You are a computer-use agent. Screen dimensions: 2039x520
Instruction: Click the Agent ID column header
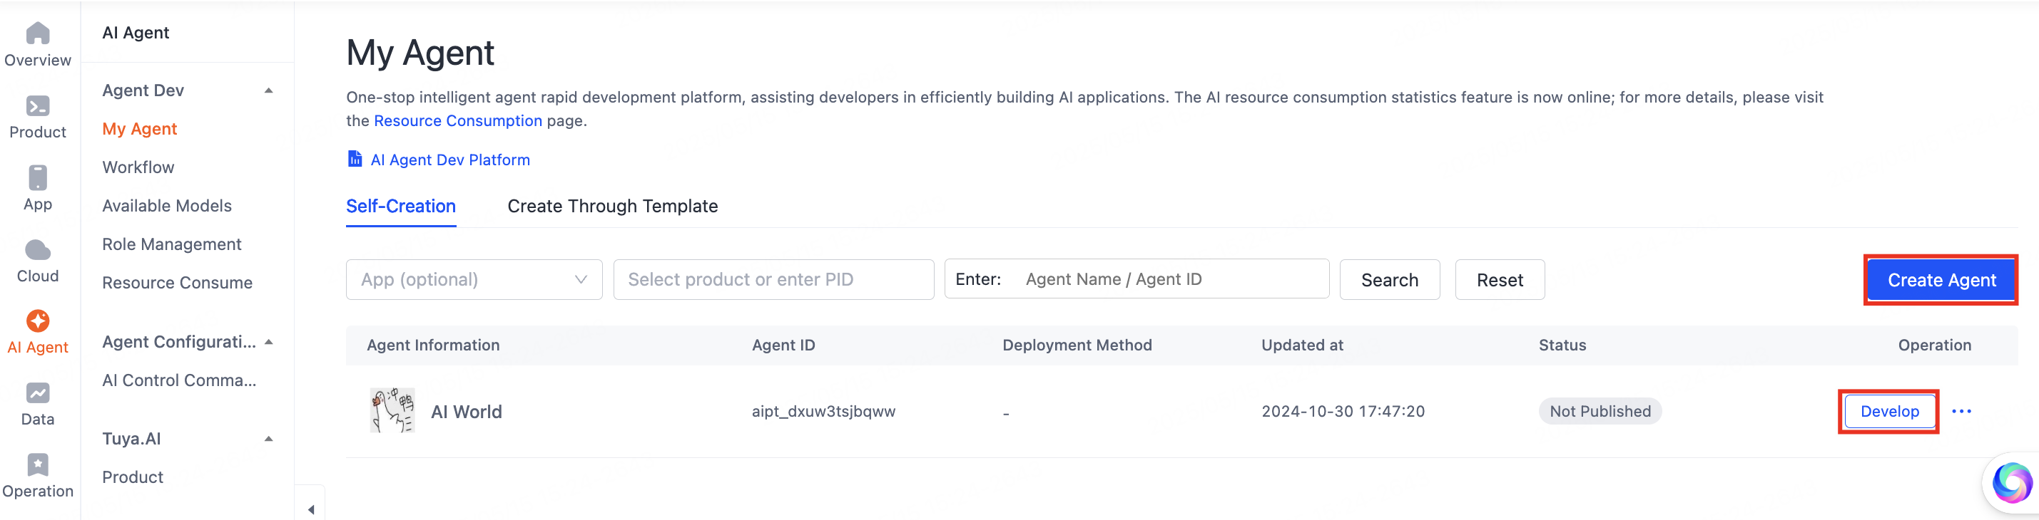pyautogui.click(x=783, y=345)
